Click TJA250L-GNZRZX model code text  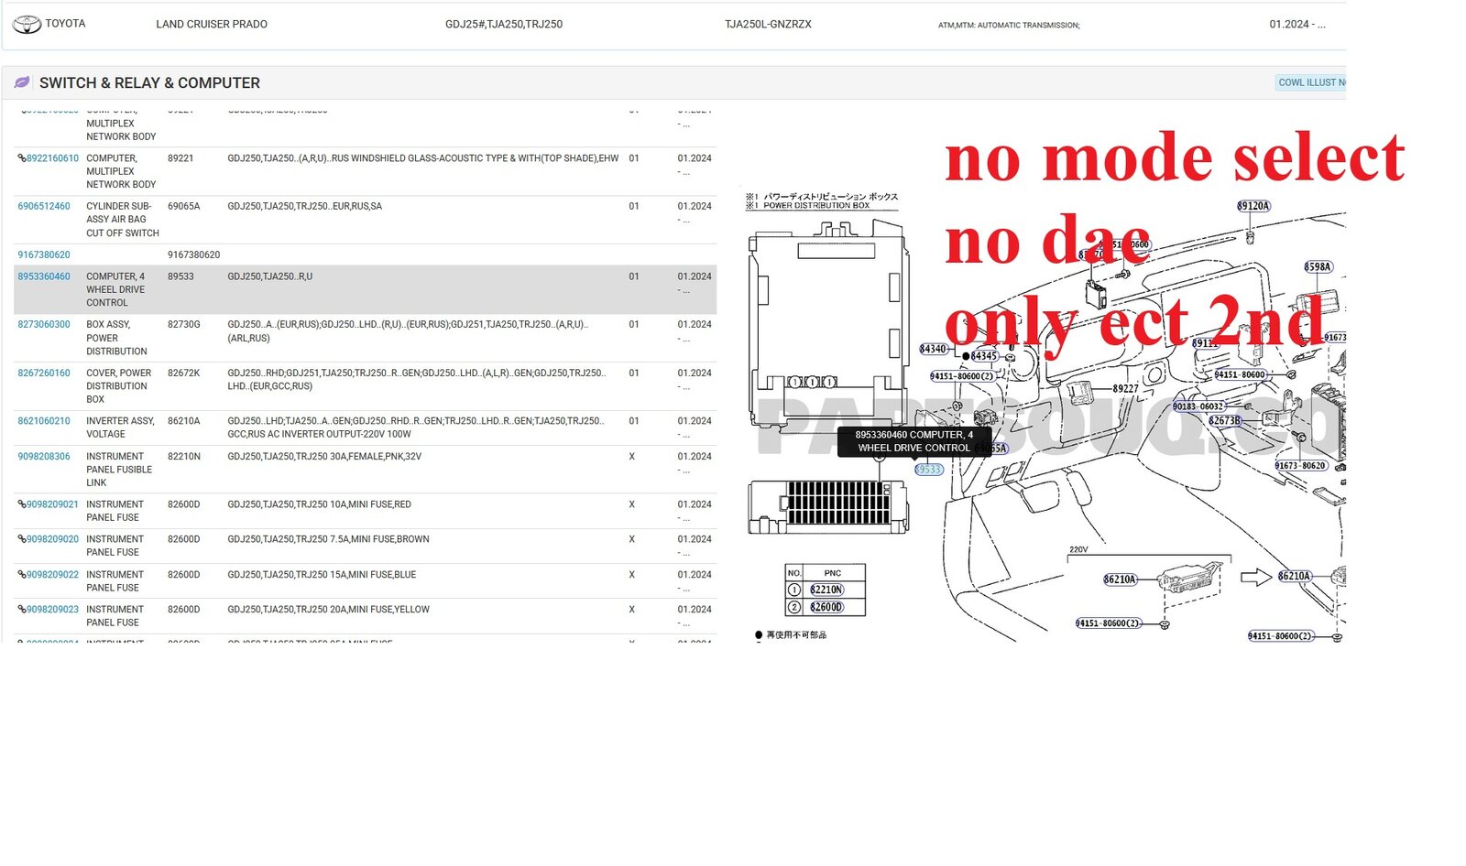768,25
